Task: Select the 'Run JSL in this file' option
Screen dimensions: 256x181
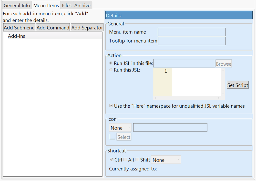Action: click(111, 63)
